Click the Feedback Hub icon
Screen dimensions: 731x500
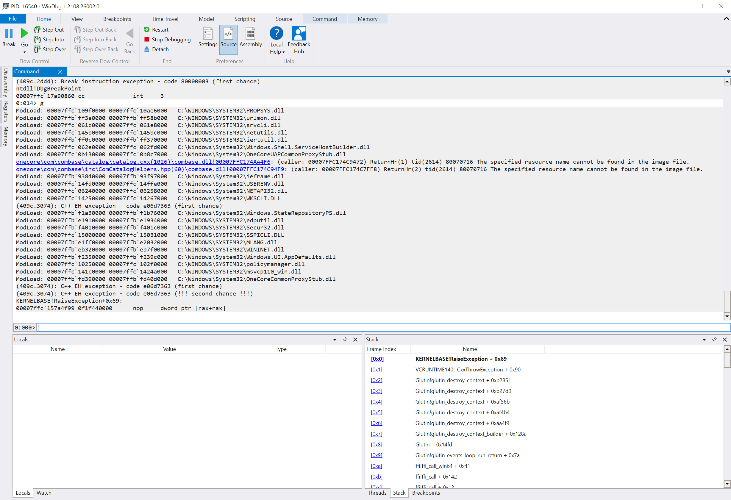pyautogui.click(x=298, y=34)
